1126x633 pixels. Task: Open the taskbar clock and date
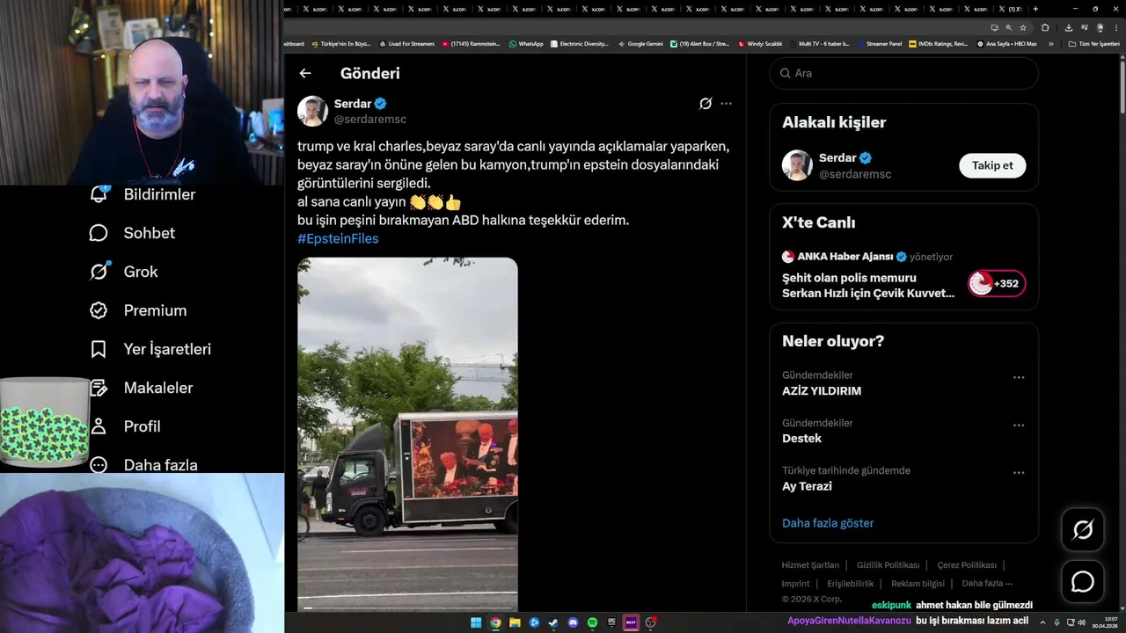coord(1107,622)
